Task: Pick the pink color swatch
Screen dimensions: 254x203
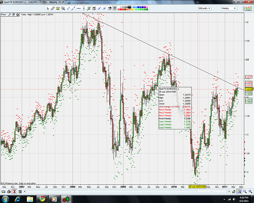Action: (147, 7)
